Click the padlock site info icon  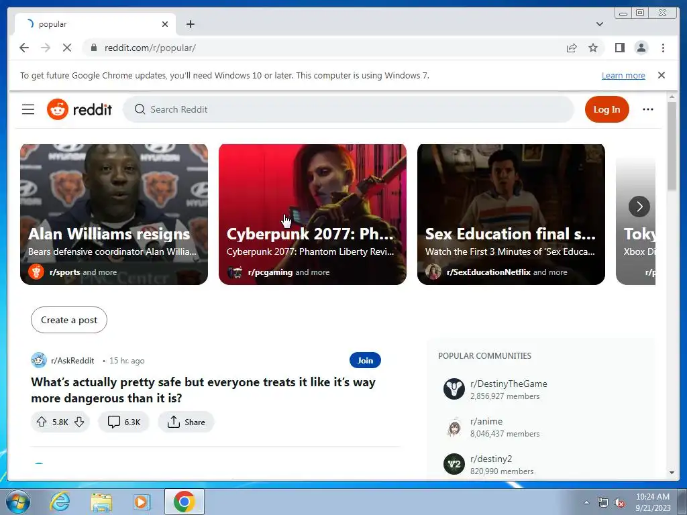(93, 48)
